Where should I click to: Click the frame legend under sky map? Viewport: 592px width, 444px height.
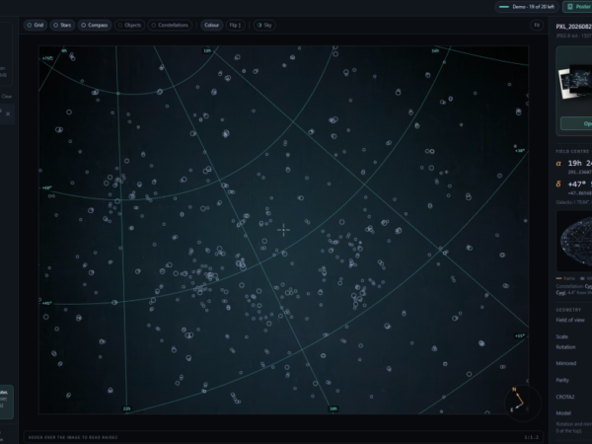[565, 278]
